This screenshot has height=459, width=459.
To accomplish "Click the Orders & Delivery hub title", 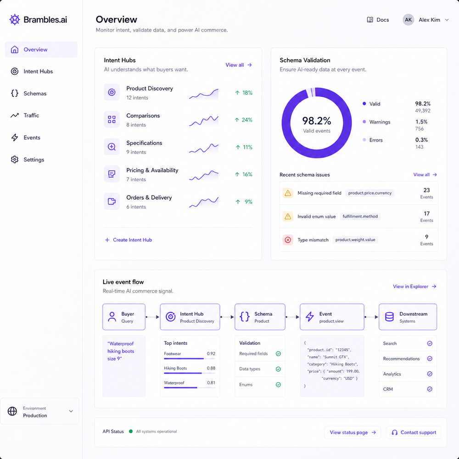I will pos(149,197).
